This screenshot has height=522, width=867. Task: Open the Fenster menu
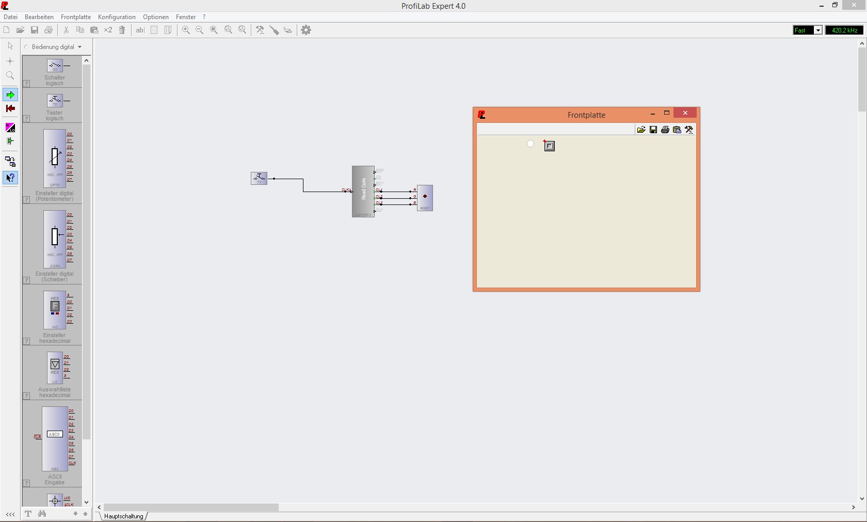[x=186, y=17]
